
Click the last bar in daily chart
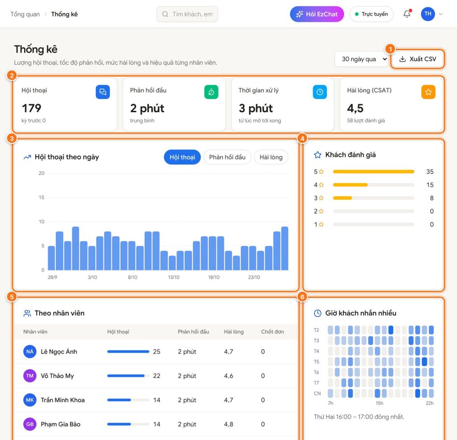[x=284, y=248]
